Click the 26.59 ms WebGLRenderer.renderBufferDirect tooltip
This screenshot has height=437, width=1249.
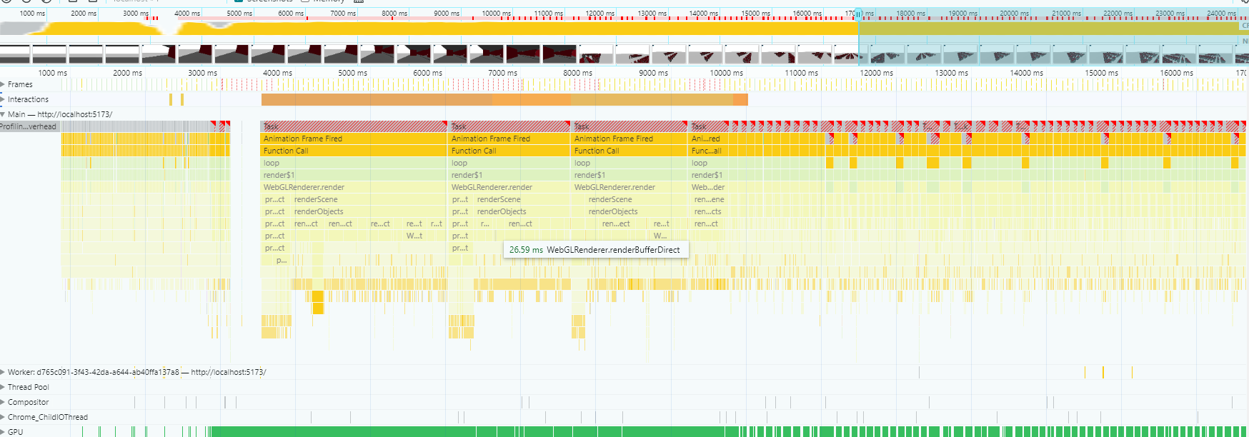[595, 250]
